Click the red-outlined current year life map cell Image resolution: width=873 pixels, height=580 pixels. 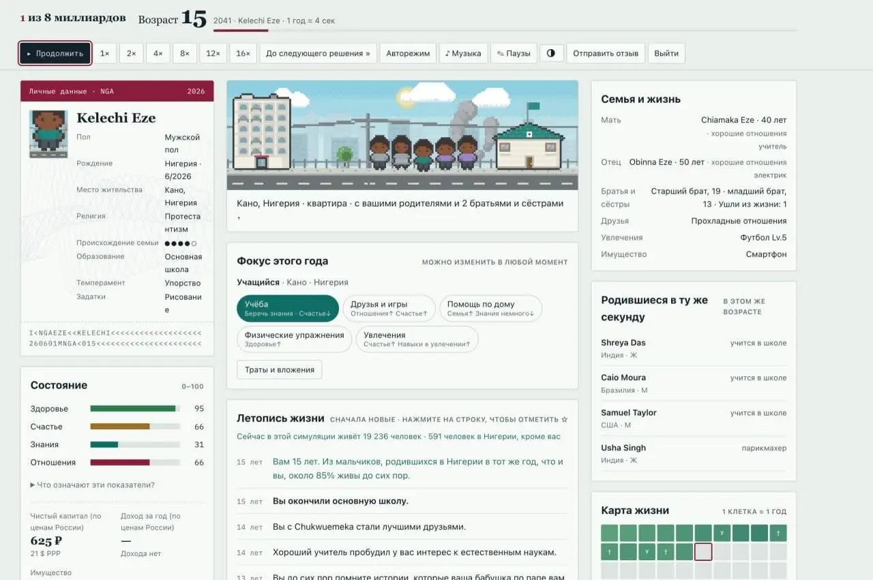click(703, 551)
